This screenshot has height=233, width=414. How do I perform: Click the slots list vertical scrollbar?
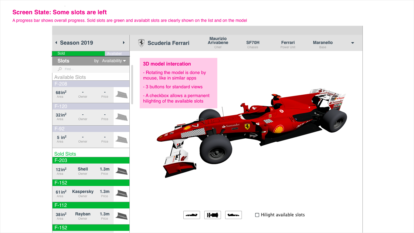(x=132, y=85)
